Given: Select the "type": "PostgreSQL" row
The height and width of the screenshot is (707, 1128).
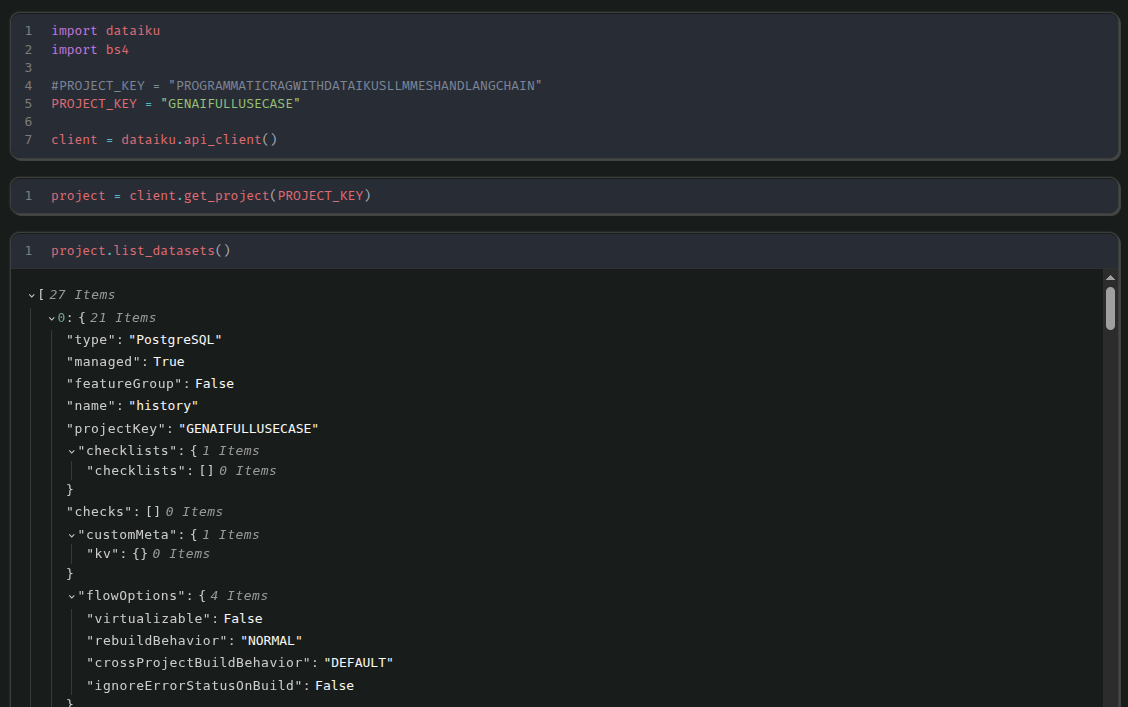Looking at the screenshot, I should pyautogui.click(x=144, y=340).
